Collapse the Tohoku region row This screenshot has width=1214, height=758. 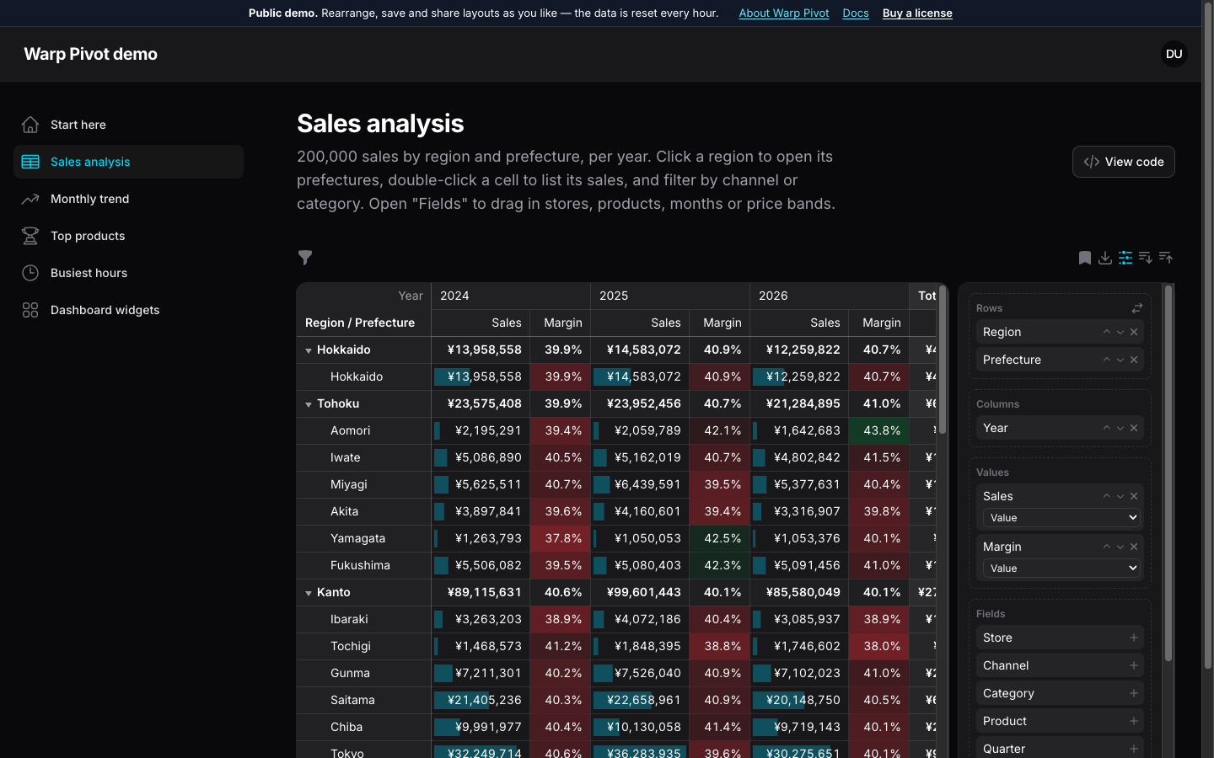[309, 404]
